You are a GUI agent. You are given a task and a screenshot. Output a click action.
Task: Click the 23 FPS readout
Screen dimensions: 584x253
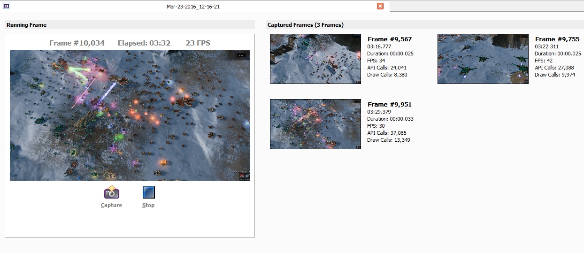(198, 43)
